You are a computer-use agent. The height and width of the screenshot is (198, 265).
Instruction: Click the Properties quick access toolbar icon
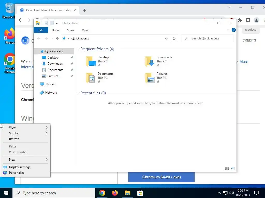pos(46,23)
